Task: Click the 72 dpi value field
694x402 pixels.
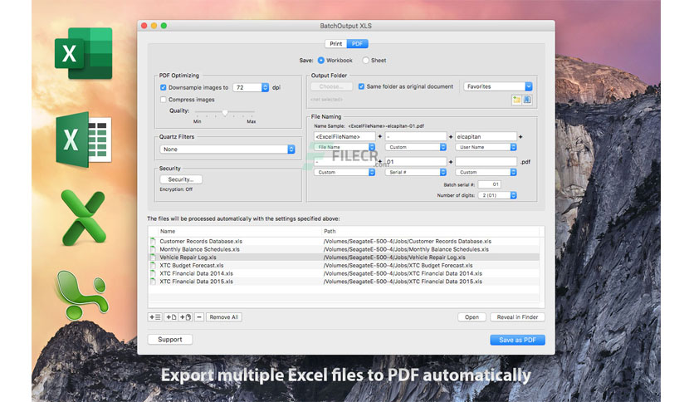Action: pos(247,88)
